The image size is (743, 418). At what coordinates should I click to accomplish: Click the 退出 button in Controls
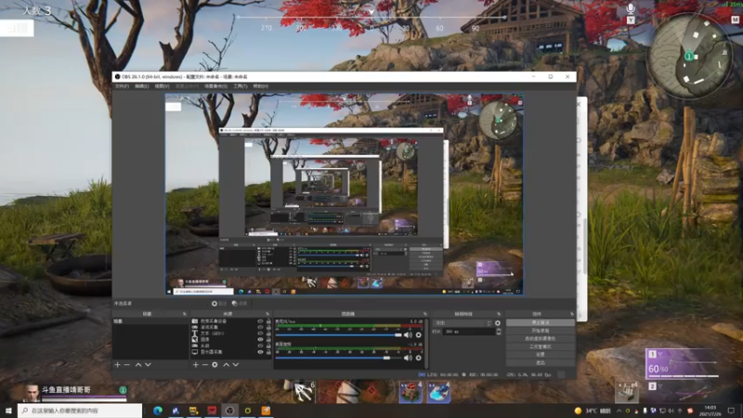(541, 362)
